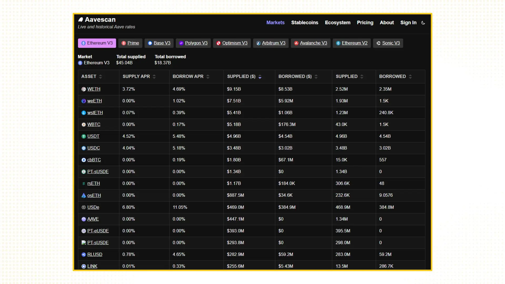This screenshot has width=505, height=284.
Task: Open the Pricing page
Action: 365,23
